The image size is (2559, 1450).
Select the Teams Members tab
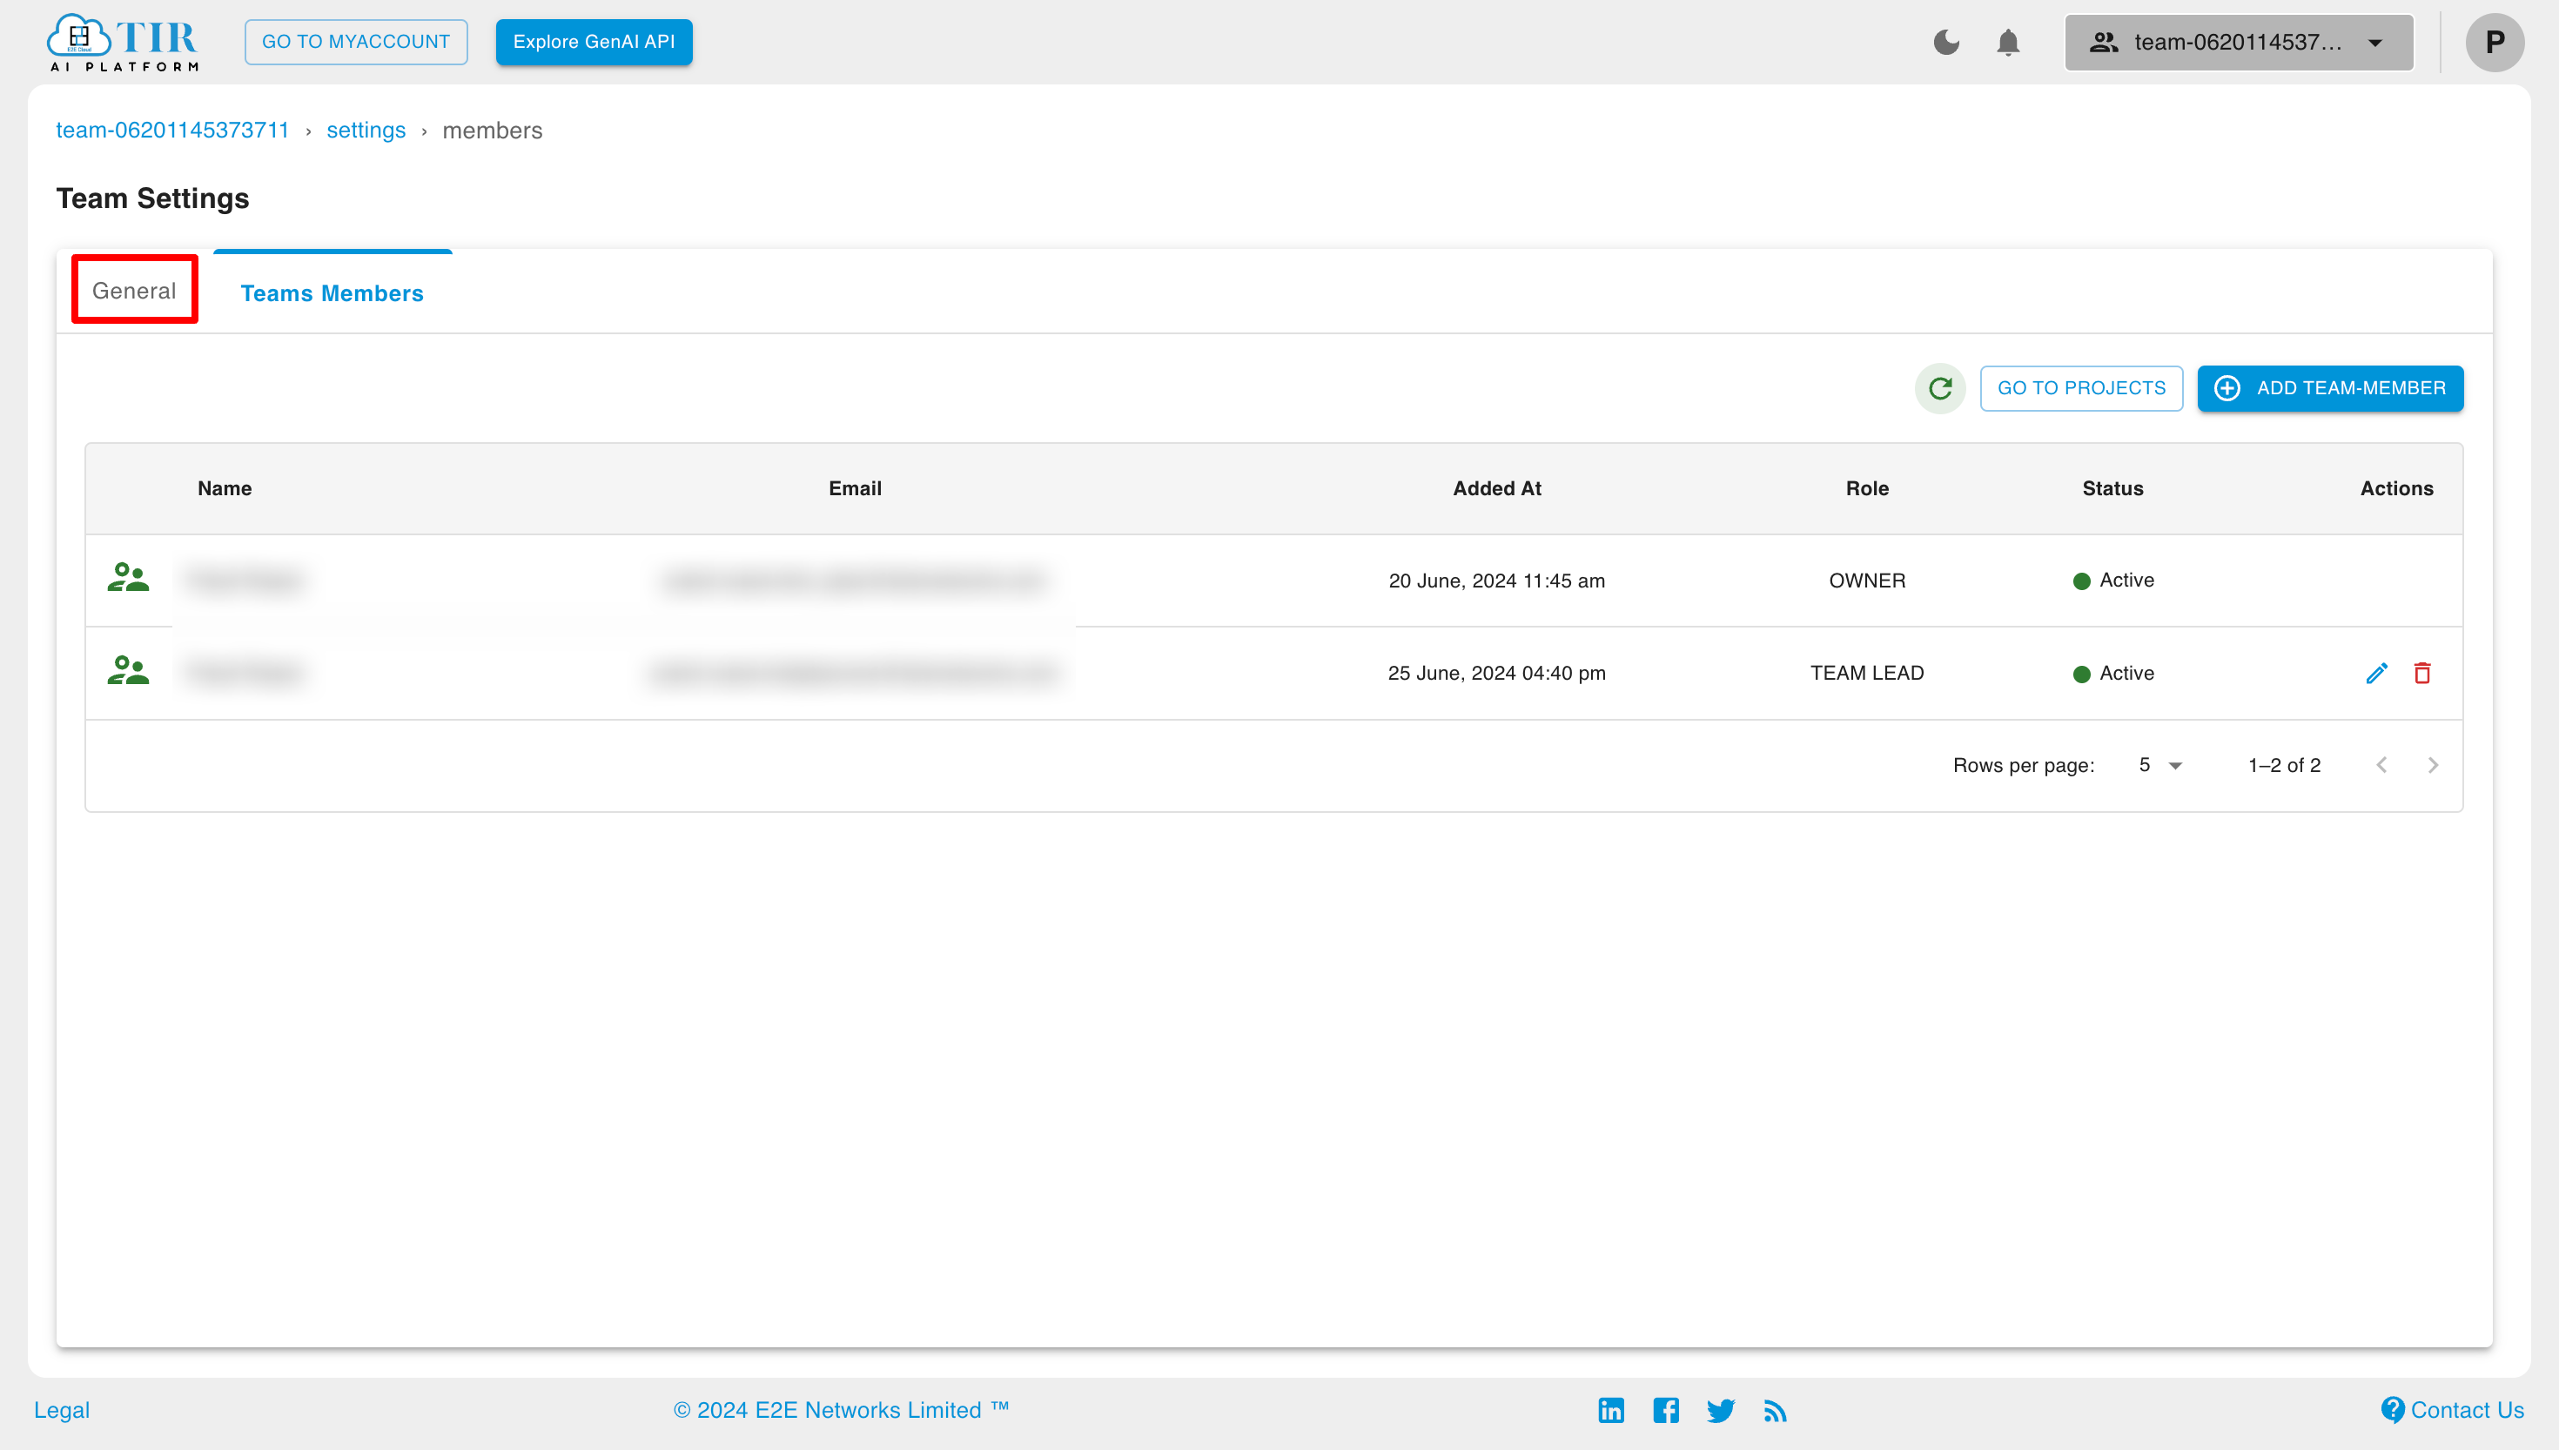332,292
